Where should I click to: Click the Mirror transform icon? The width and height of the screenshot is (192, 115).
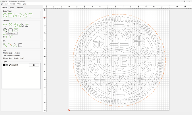coord(22,25)
